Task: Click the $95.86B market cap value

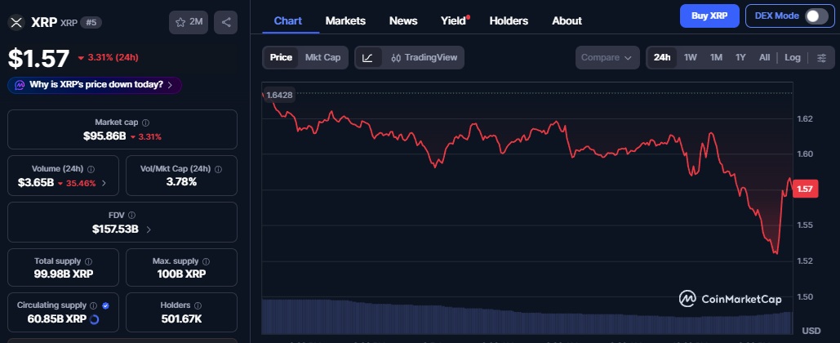Action: point(104,136)
